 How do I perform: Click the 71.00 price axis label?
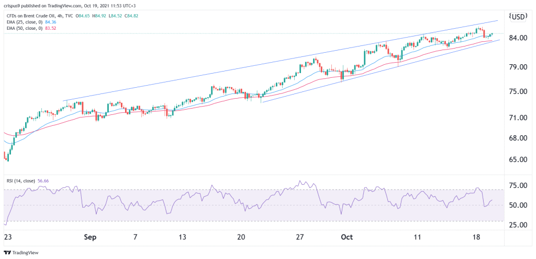click(x=518, y=117)
